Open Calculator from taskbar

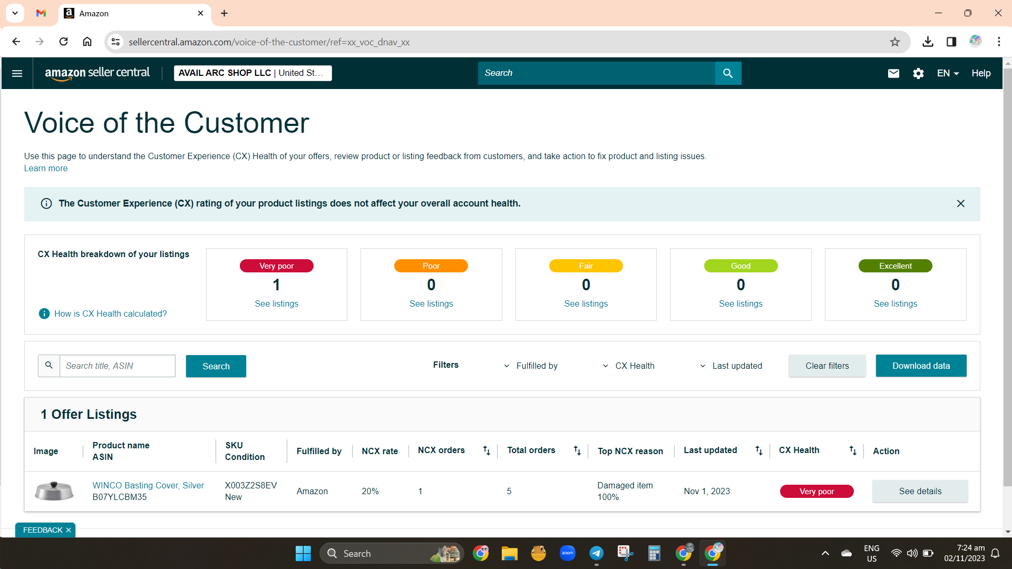point(654,553)
